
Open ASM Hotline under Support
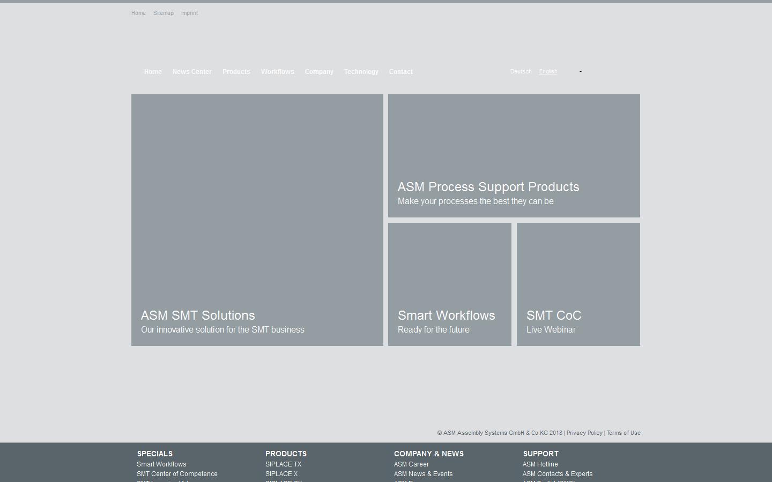(x=540, y=464)
